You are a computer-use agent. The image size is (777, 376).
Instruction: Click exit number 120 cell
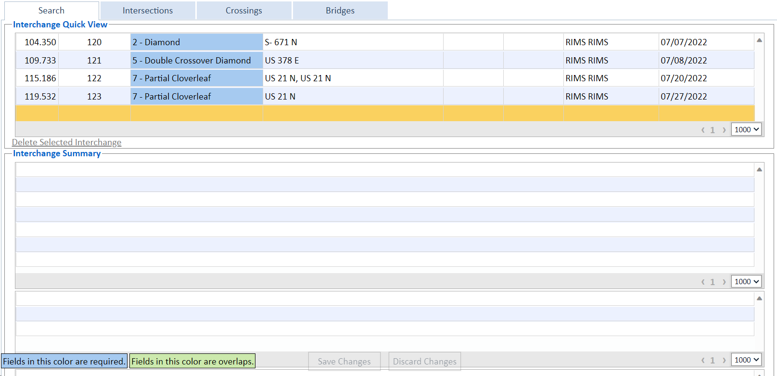pyautogui.click(x=94, y=42)
